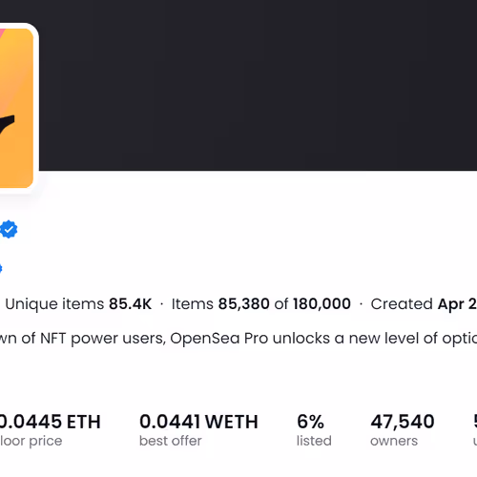The height and width of the screenshot is (477, 477).
Task: Click the 0.0441 WETH best offer value
Action: [198, 422]
